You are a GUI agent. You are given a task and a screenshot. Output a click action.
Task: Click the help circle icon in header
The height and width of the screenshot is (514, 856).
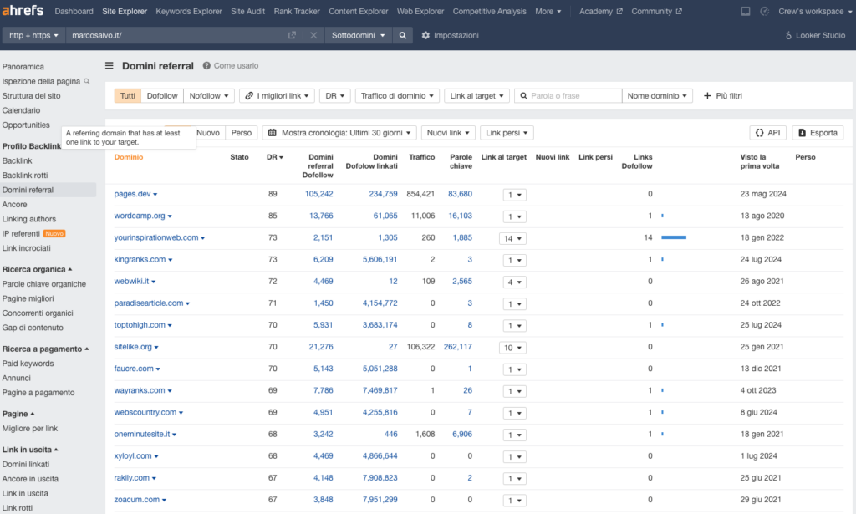(x=765, y=11)
